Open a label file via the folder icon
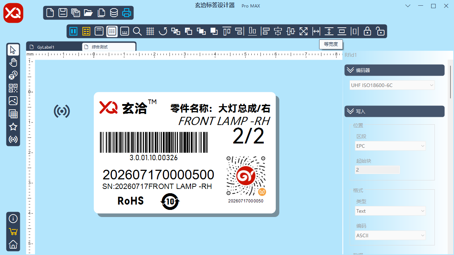This screenshot has width=454, height=255. pyautogui.click(x=88, y=13)
